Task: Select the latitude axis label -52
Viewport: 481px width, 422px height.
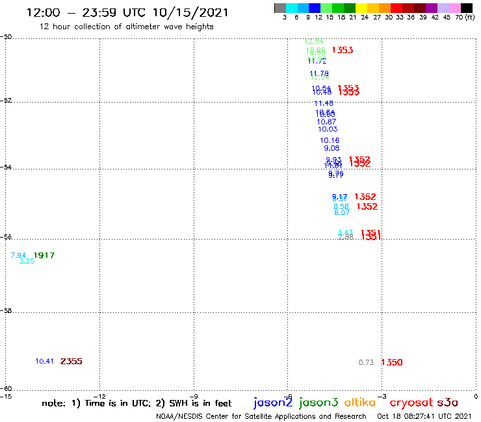Action: (6, 101)
